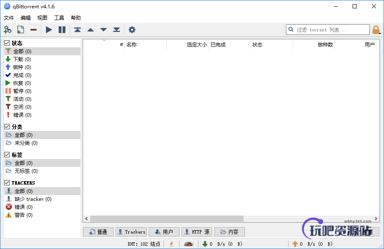The height and width of the screenshot is (249, 384).
Task: Sort by the 已完成 column header
Action: click(229, 45)
